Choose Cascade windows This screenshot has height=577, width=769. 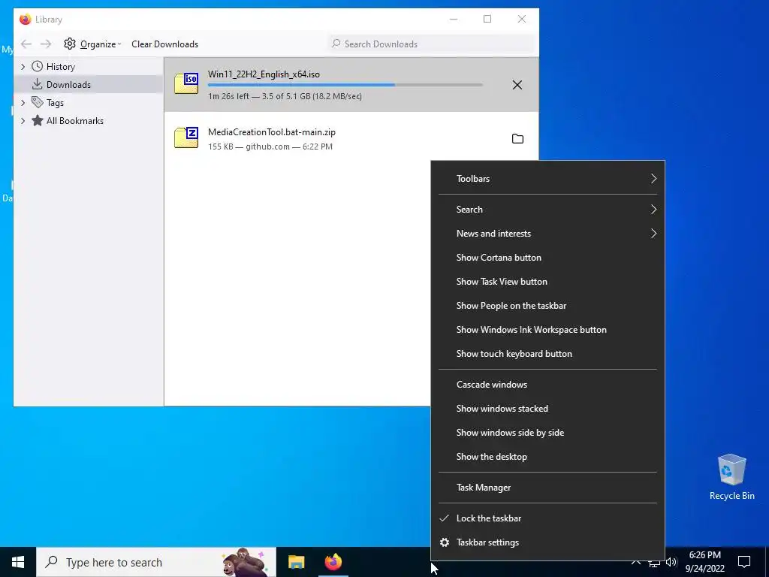[547, 385]
